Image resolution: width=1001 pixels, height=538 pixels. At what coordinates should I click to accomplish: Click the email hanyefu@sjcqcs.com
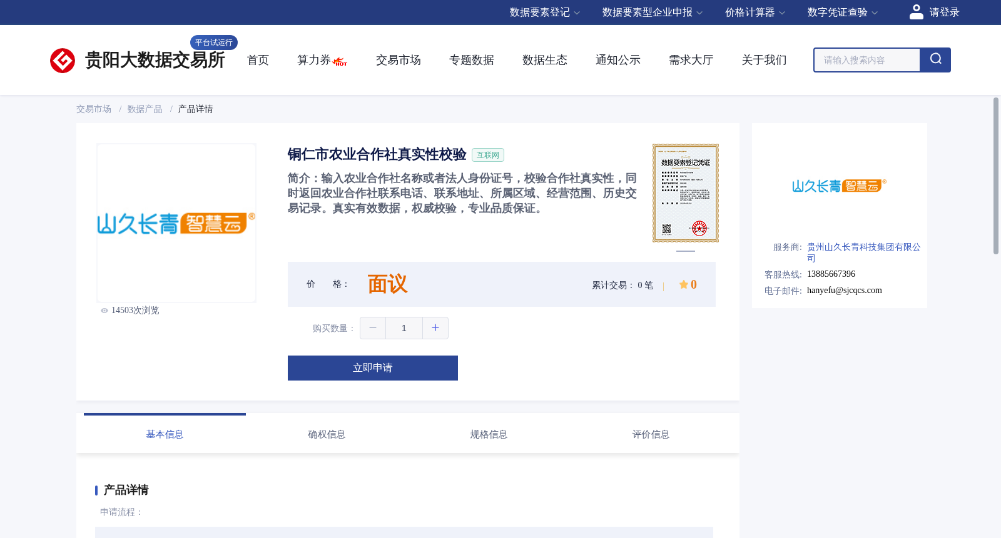845,291
